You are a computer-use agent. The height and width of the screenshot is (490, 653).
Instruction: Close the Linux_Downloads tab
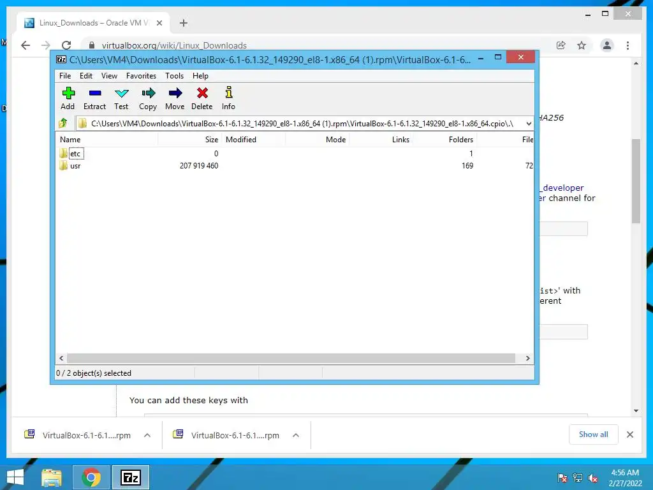[x=159, y=23]
